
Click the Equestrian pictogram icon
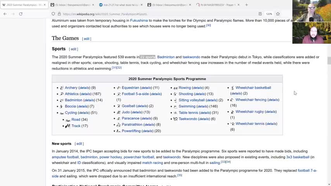[x=119, y=88]
